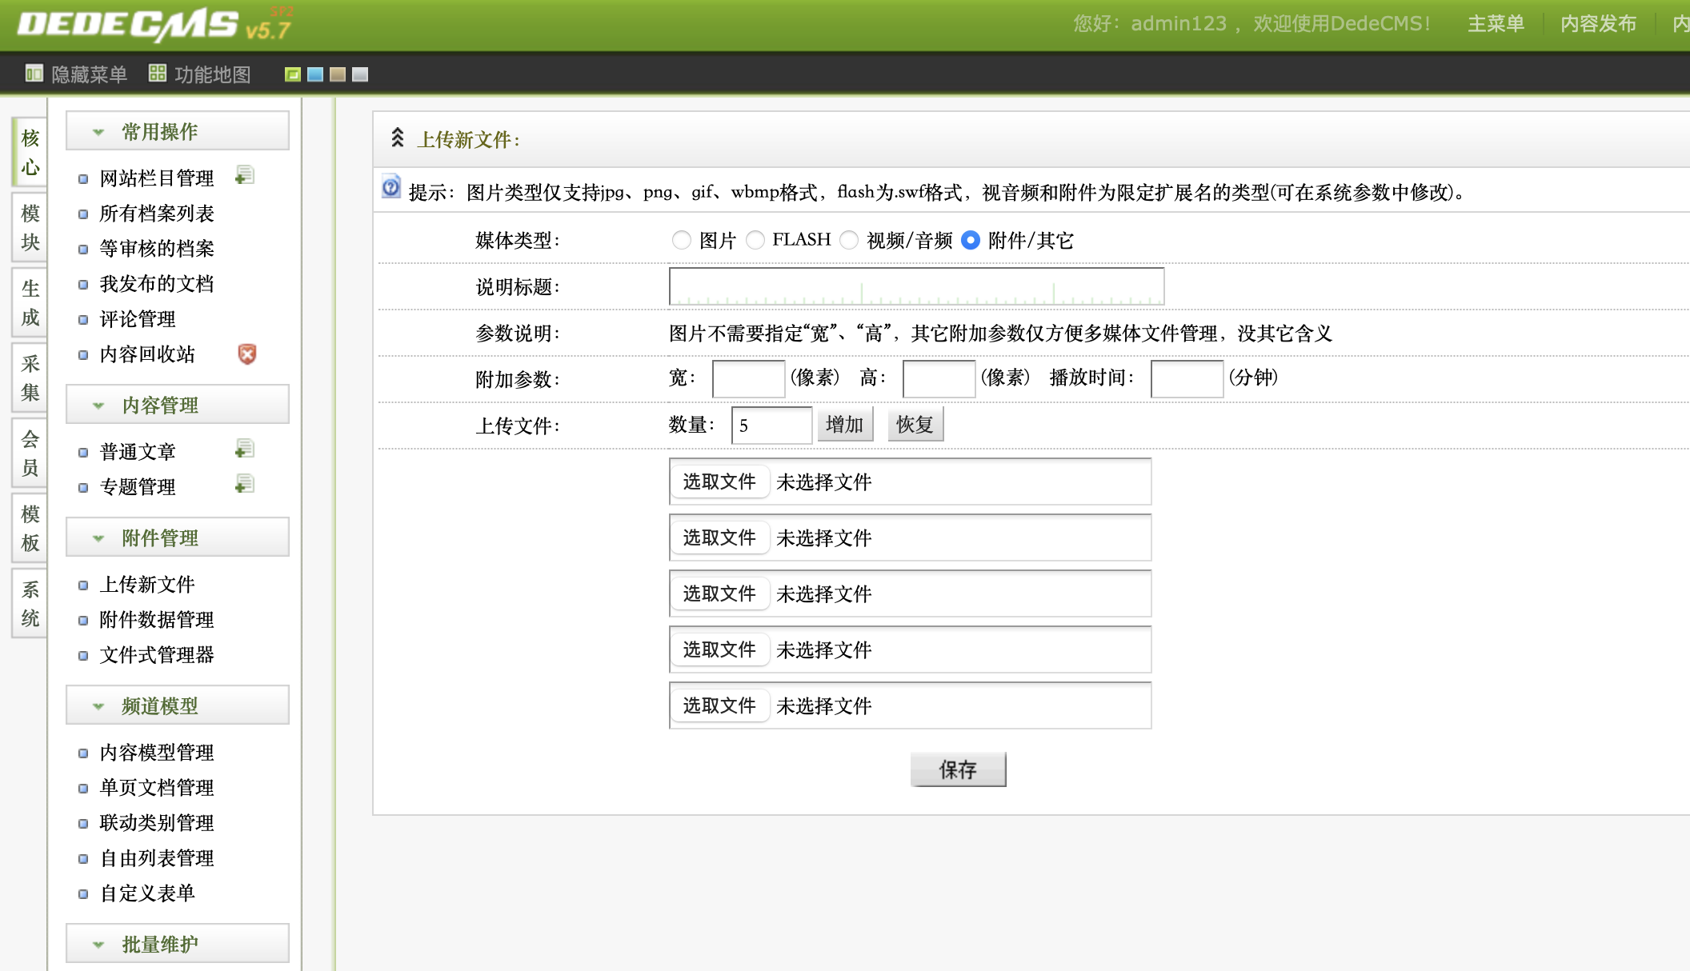This screenshot has height=971, width=1690.
Task: Click the blue help icon beside 提示
Action: point(391,188)
